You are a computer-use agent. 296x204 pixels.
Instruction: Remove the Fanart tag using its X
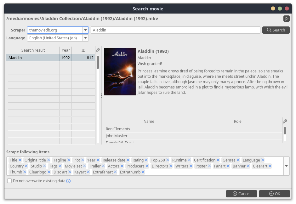click(x=229, y=166)
